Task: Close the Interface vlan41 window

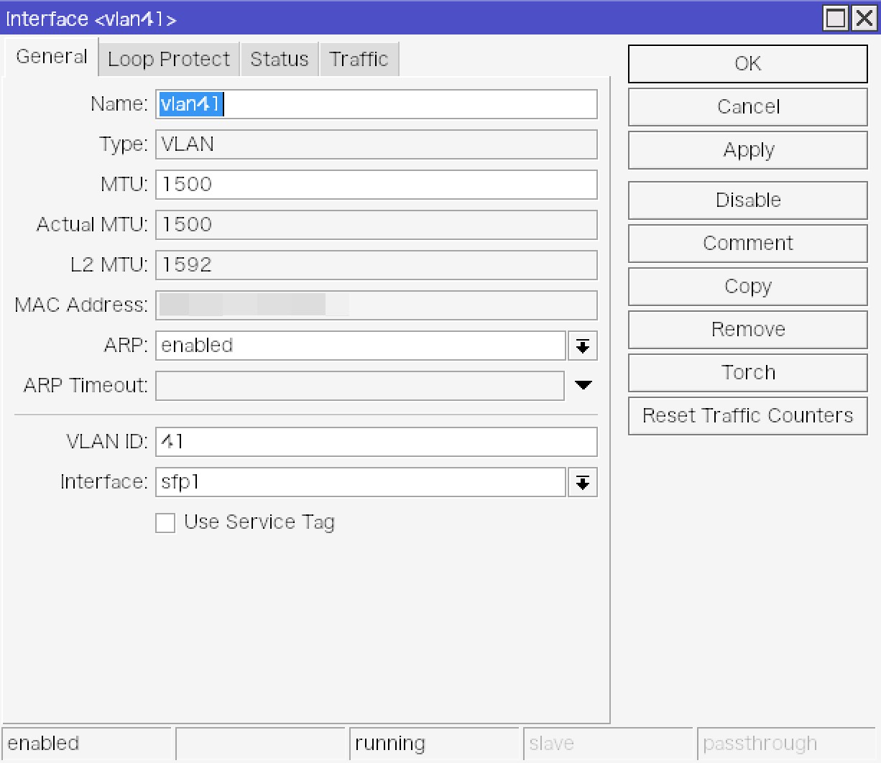Action: 864,18
